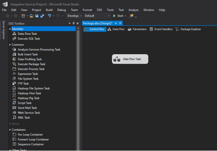Close the SSIS Toolbox panel
Screen dimensions: 217x151
tap(78, 23)
